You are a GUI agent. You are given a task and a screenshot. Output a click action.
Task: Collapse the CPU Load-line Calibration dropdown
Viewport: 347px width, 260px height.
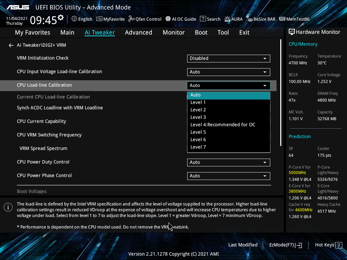[x=229, y=85]
